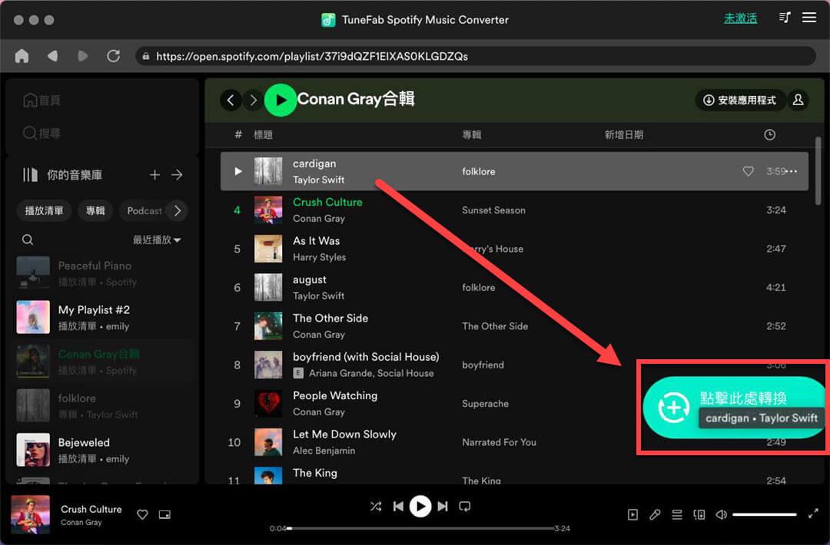Open more options for cardigan
830x545 pixels.
(793, 171)
